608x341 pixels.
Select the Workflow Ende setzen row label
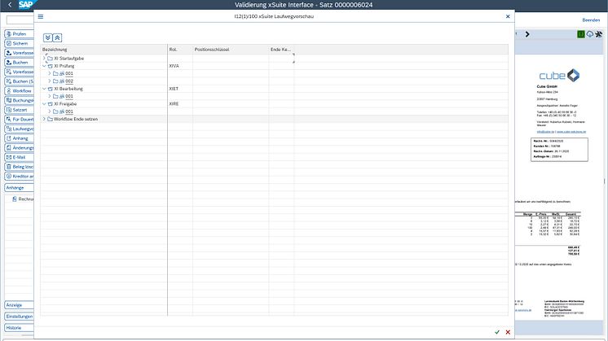[76, 119]
